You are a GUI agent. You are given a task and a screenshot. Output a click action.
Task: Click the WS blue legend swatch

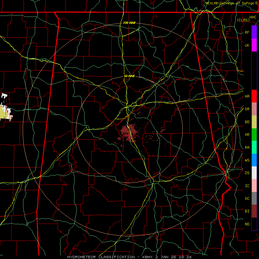pyautogui.click(x=254, y=160)
